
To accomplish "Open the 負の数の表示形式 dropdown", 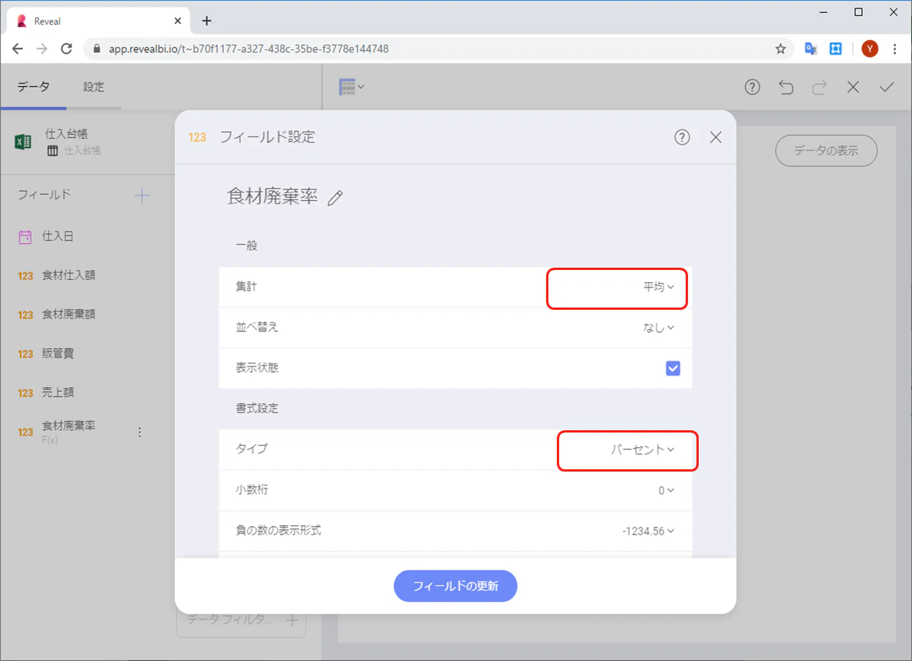I will coord(648,531).
